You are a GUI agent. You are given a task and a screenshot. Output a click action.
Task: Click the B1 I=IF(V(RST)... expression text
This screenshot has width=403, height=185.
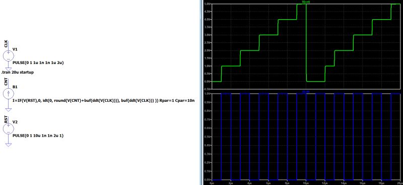[103, 100]
